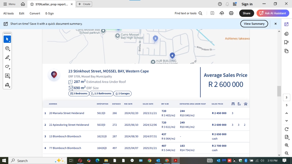Open the apps grid icon
The image size is (292, 164).
pos(235,4)
